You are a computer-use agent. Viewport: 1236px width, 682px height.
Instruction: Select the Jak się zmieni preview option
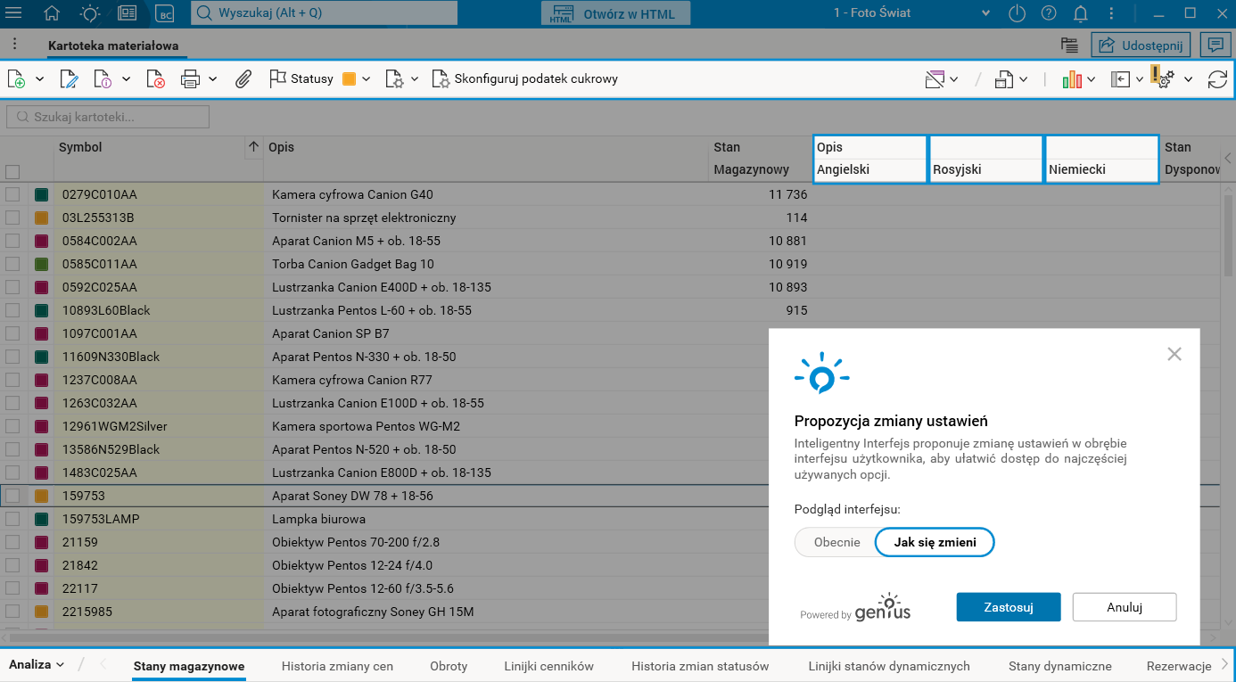click(935, 542)
